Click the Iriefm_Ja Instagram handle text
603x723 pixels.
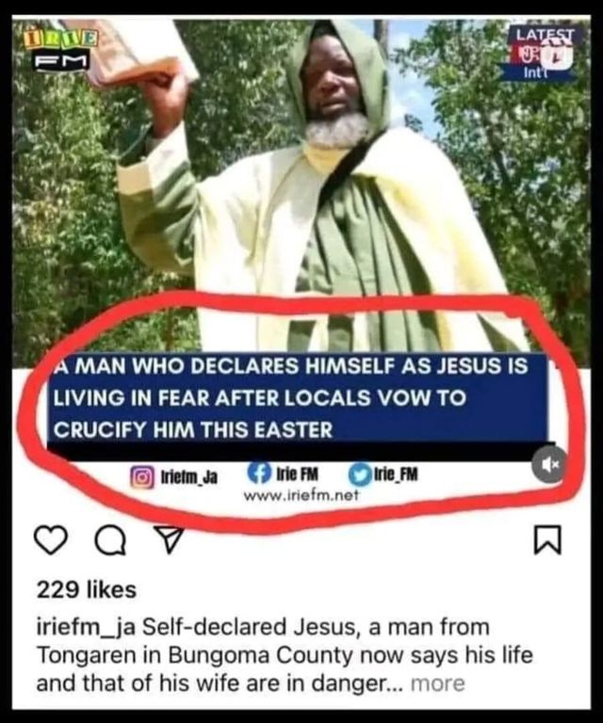pyautogui.click(x=188, y=477)
